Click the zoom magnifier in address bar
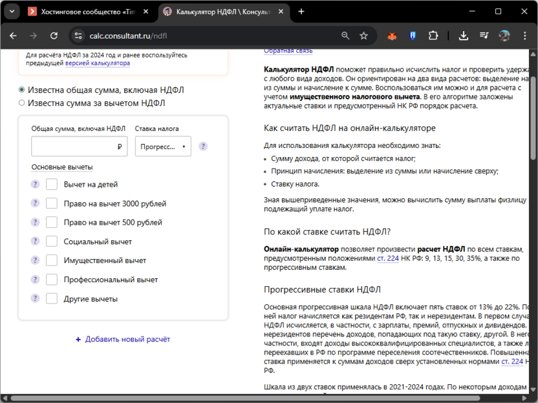Screen dimensions: 538x403 tap(345, 36)
